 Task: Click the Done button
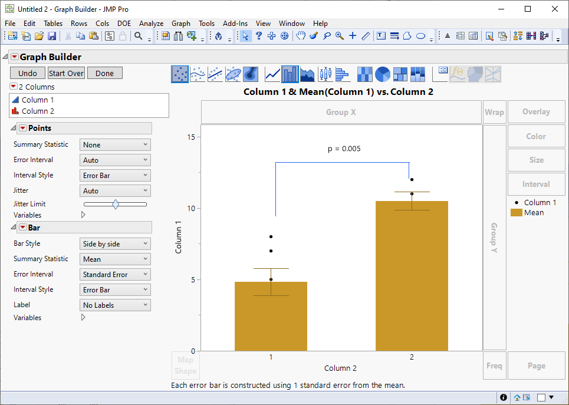click(x=104, y=73)
